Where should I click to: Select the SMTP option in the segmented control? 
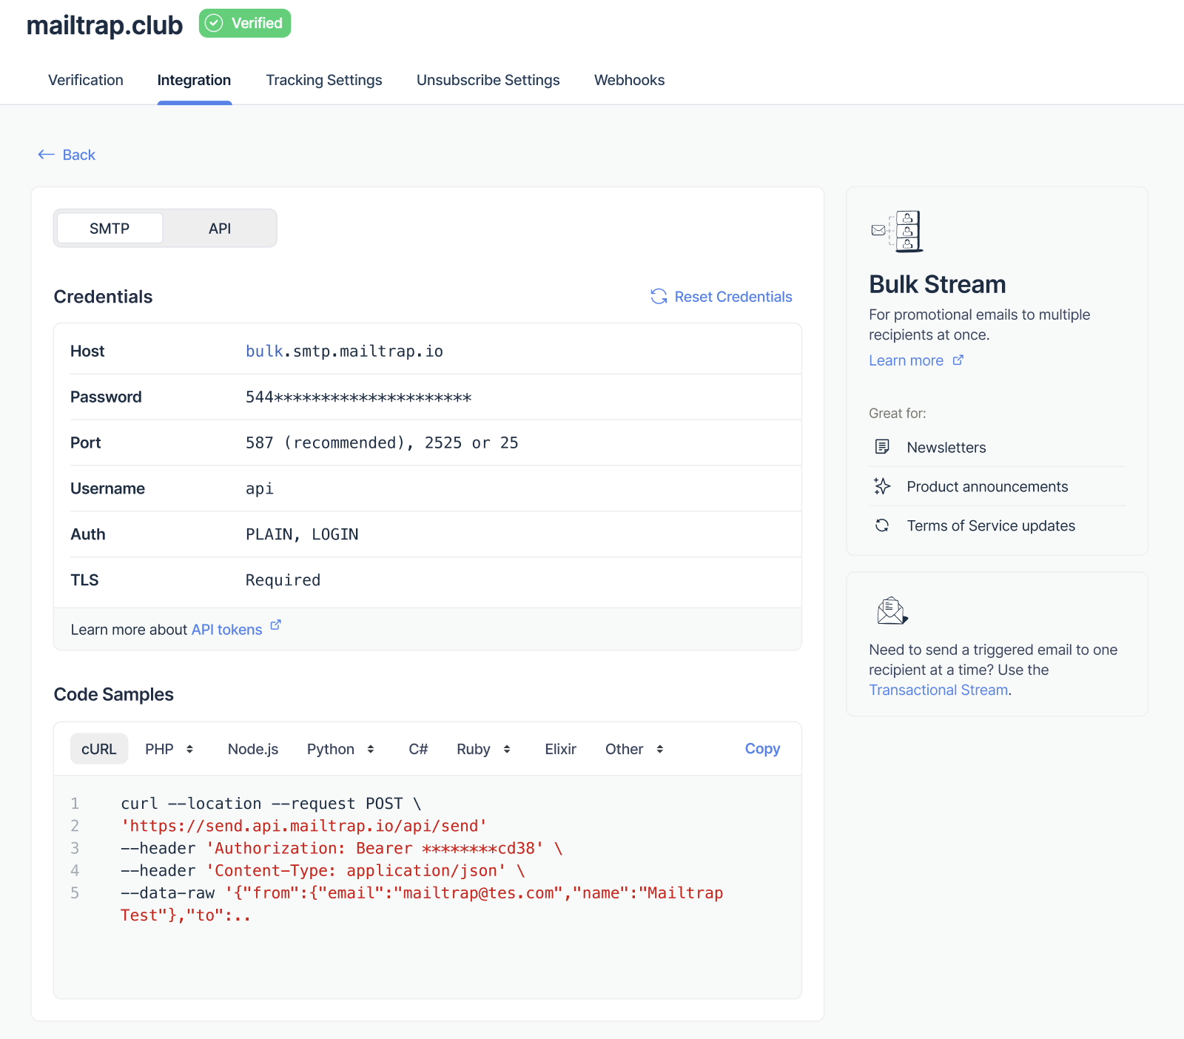(109, 228)
